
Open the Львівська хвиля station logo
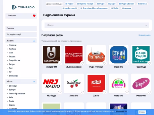[74, 55]
